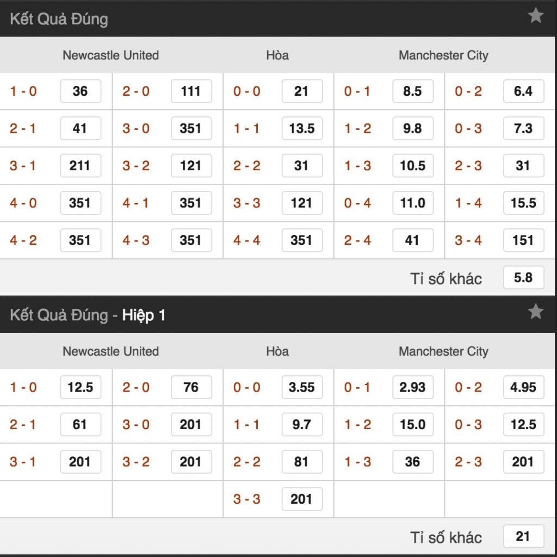Select full-time 0 - 2 odds 6.4
This screenshot has height=557, width=557.
tap(523, 91)
